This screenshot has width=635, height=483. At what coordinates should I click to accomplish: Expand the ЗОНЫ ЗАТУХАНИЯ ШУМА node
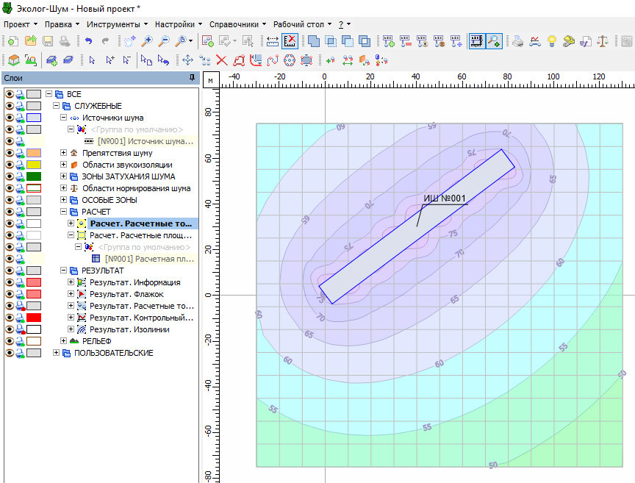[x=64, y=176]
